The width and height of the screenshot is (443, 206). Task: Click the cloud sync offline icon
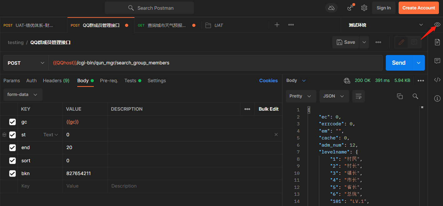tap(331, 8)
